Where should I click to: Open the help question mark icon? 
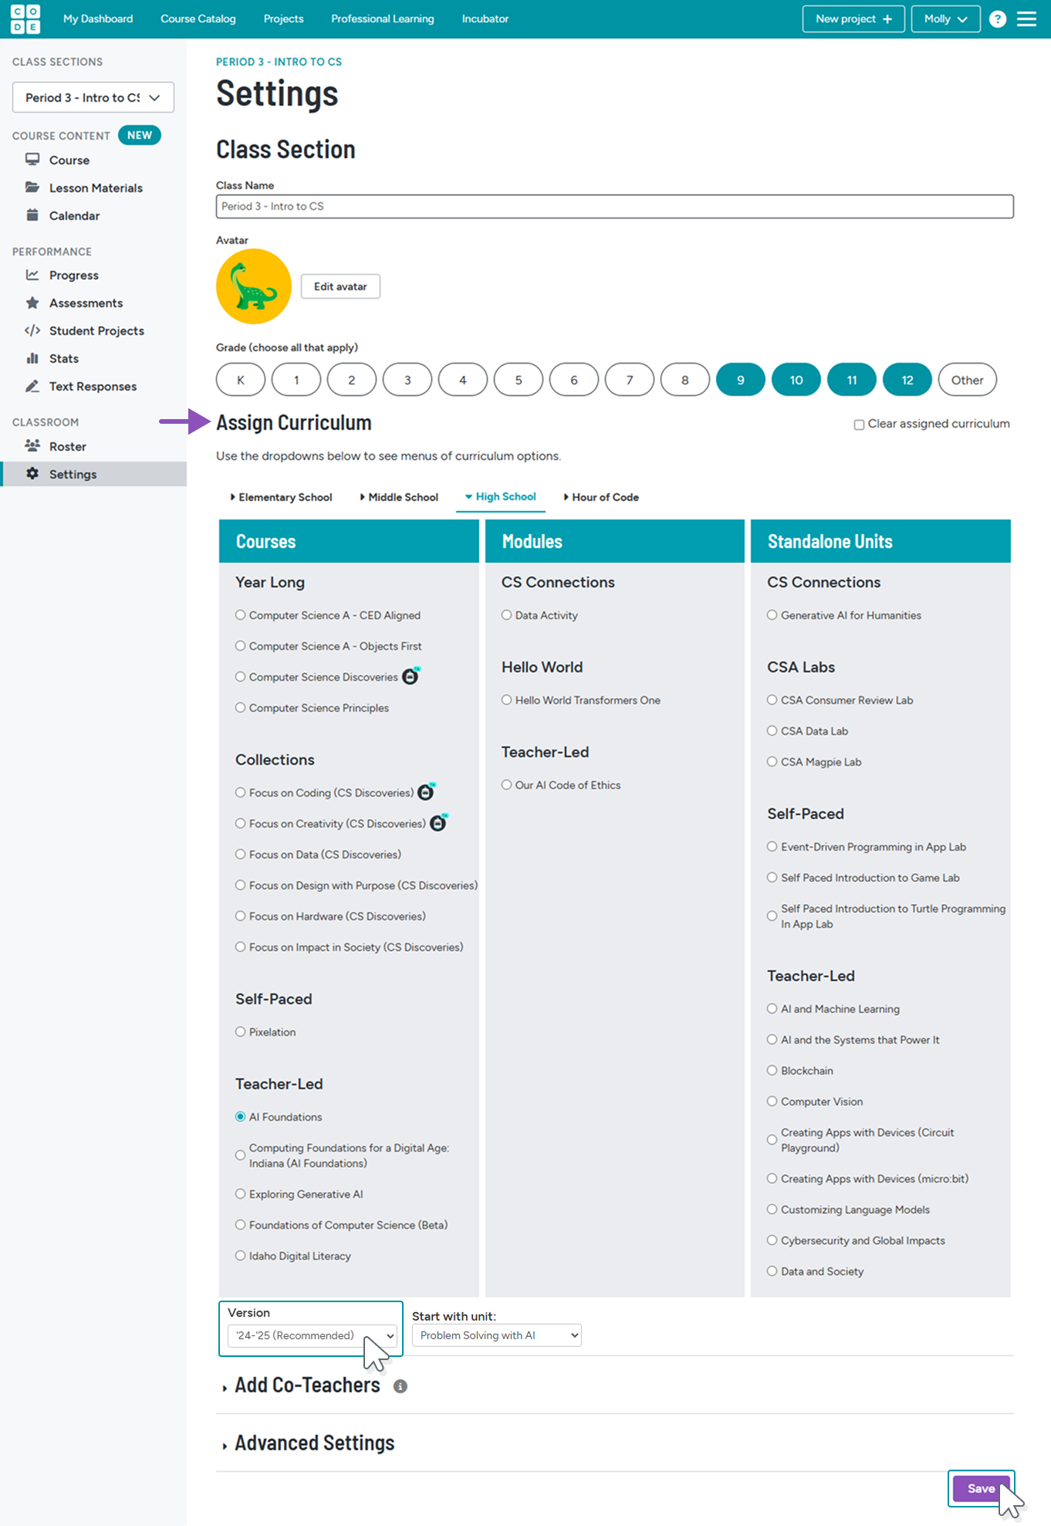tap(997, 19)
